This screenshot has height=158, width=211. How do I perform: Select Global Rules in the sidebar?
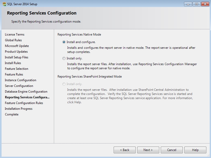(13, 40)
